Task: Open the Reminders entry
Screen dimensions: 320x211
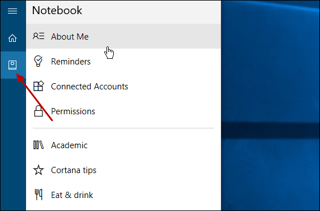Action: pos(123,61)
